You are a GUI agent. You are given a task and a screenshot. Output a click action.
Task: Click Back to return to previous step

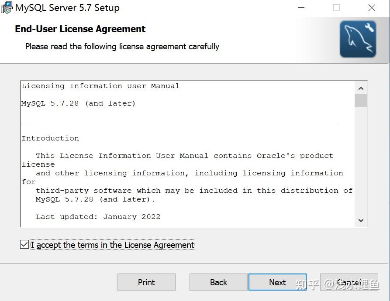[218, 282]
